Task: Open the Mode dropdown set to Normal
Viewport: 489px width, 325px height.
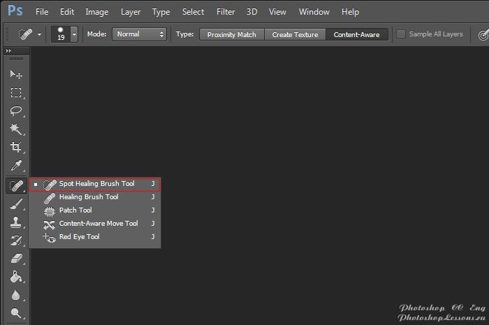Action: coord(140,34)
